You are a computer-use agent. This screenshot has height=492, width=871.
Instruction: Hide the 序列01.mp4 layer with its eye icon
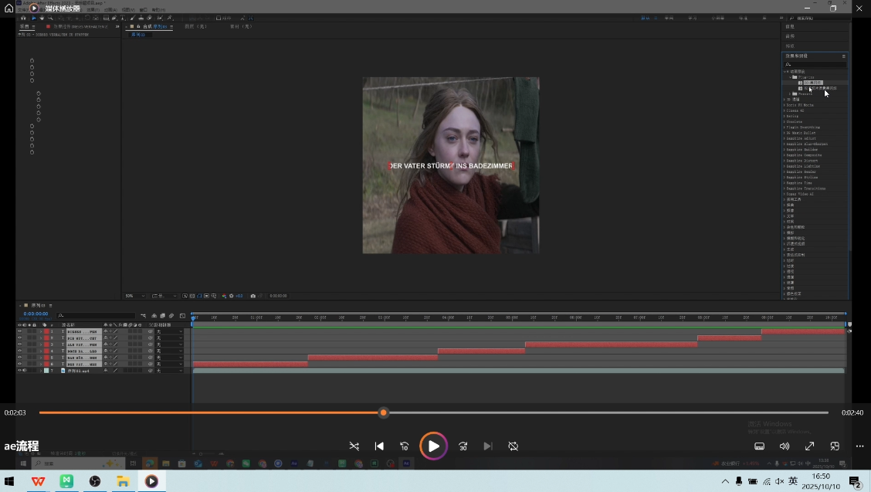20,371
